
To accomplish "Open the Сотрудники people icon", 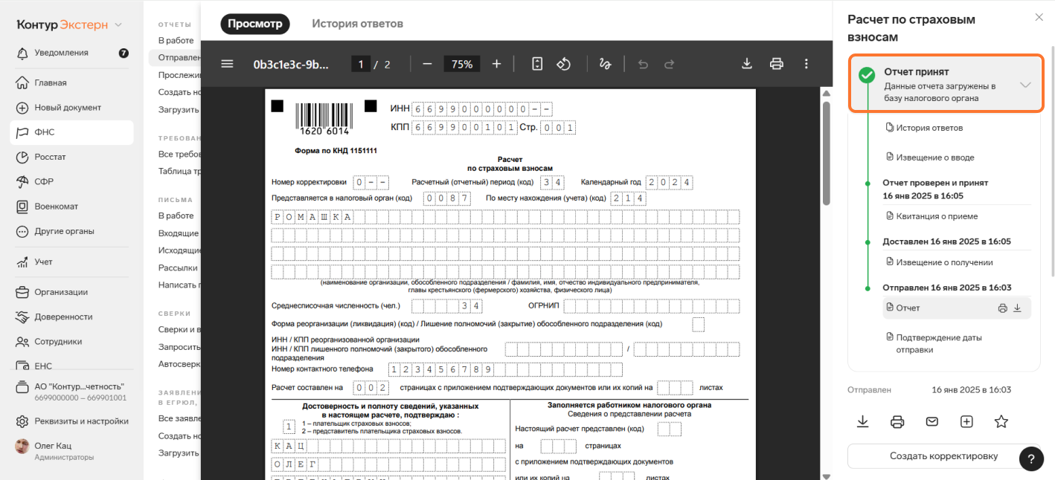I will point(22,342).
